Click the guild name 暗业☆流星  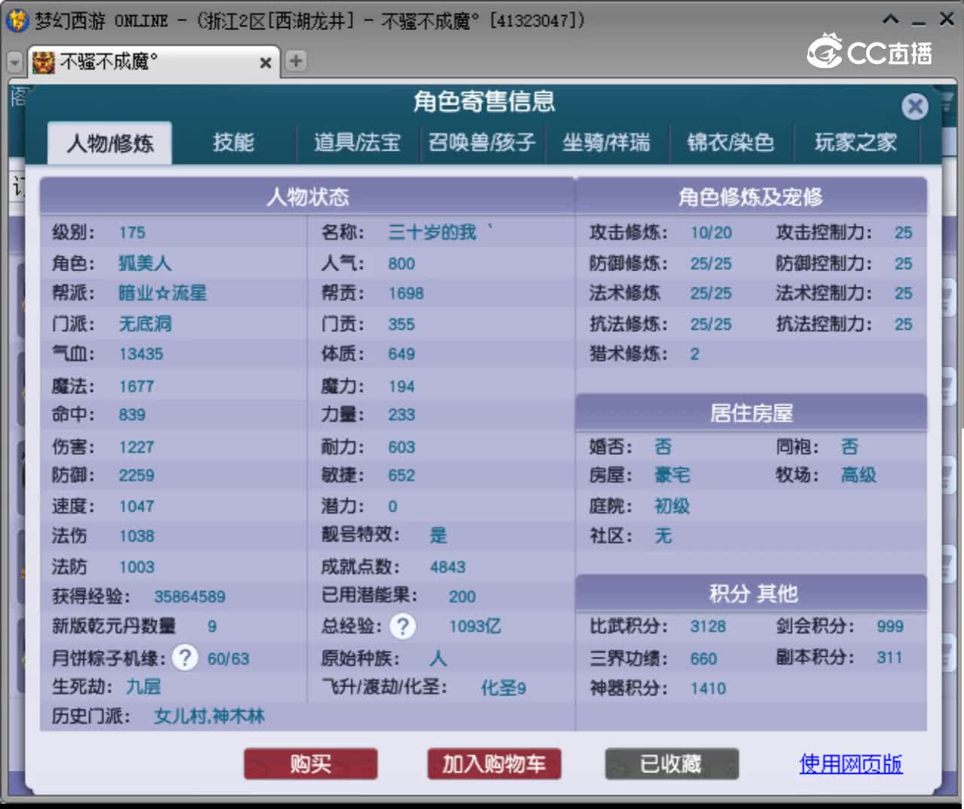tap(162, 293)
